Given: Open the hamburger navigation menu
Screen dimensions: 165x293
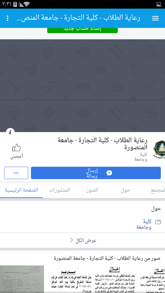Looking at the screenshot, I should click(x=155, y=18).
